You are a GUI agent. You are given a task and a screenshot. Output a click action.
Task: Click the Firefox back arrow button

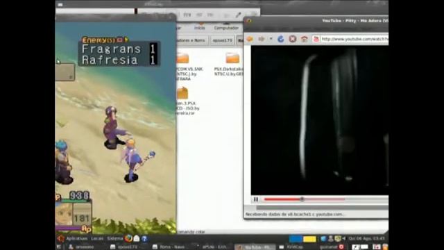click(x=250, y=39)
